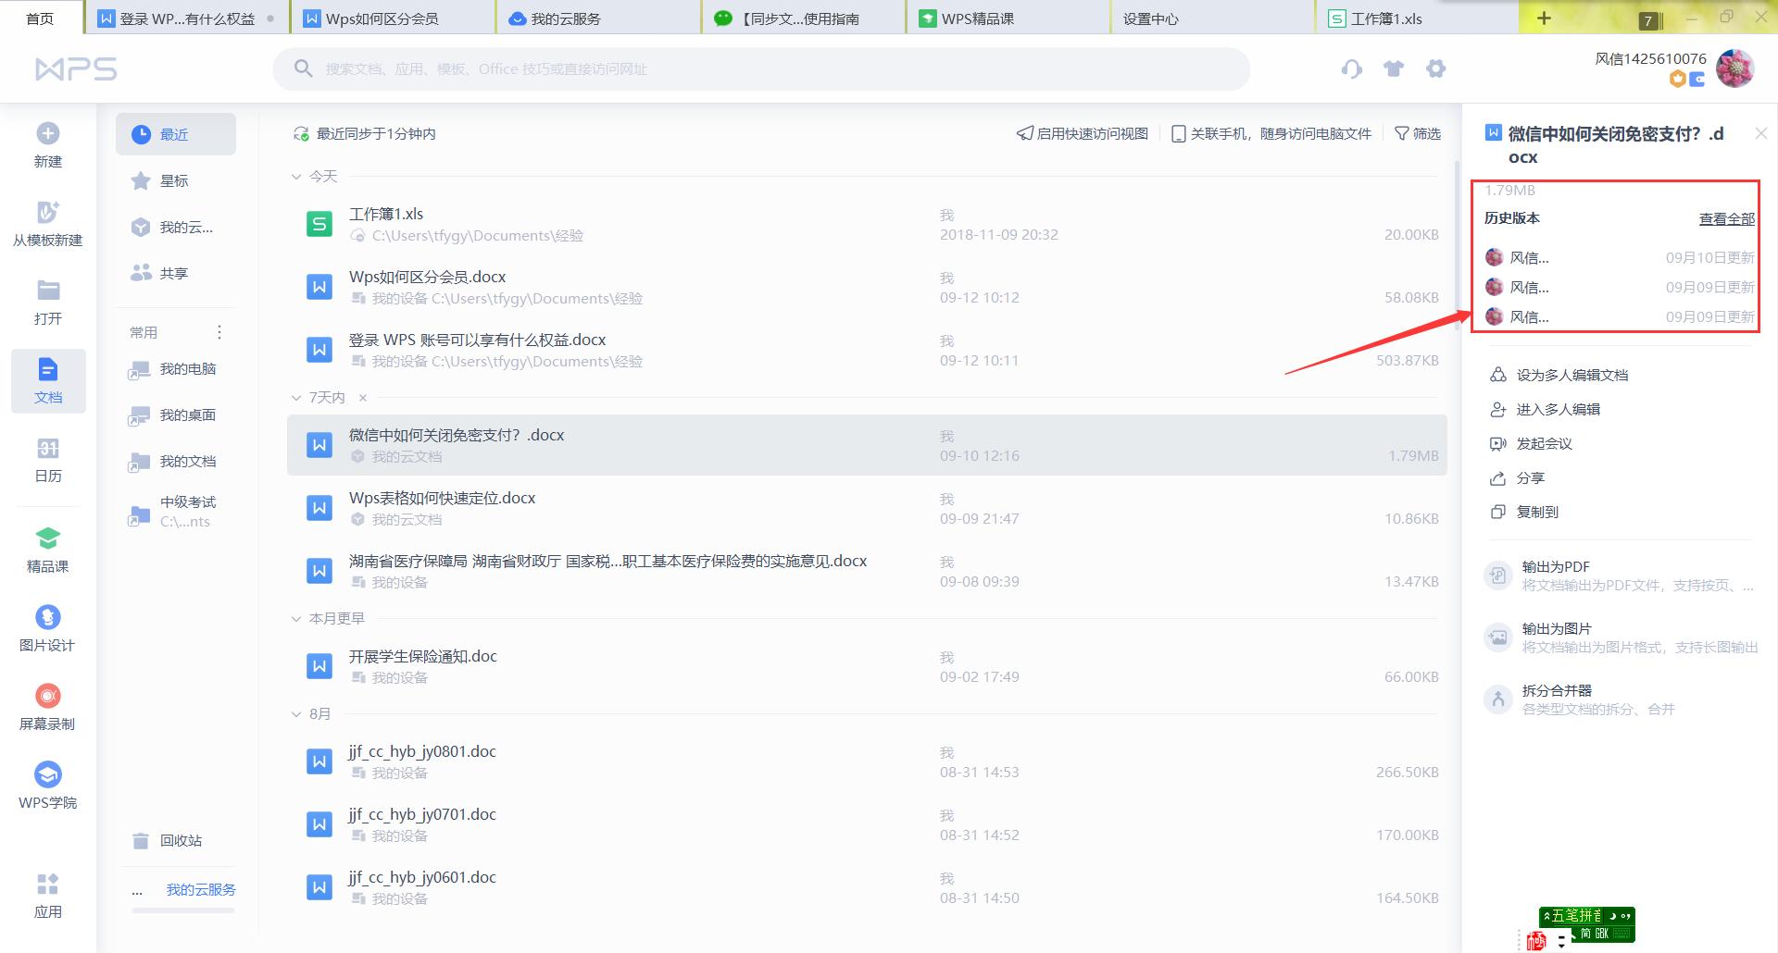Click 查看全部 to view all history versions
This screenshot has height=953, width=1778.
point(1726,218)
